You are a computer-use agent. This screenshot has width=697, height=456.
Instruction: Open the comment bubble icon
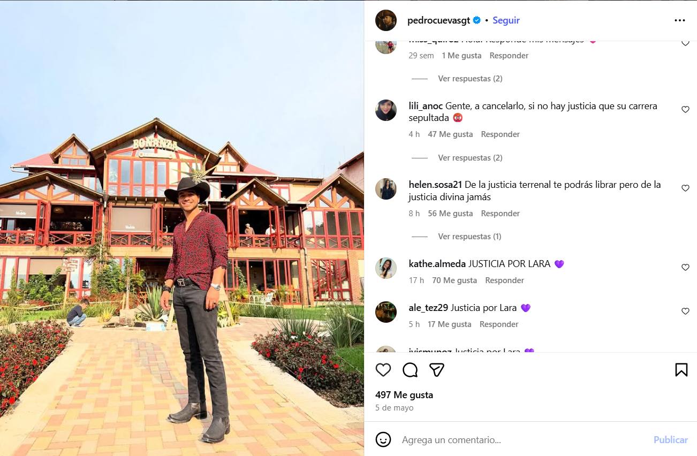(410, 370)
